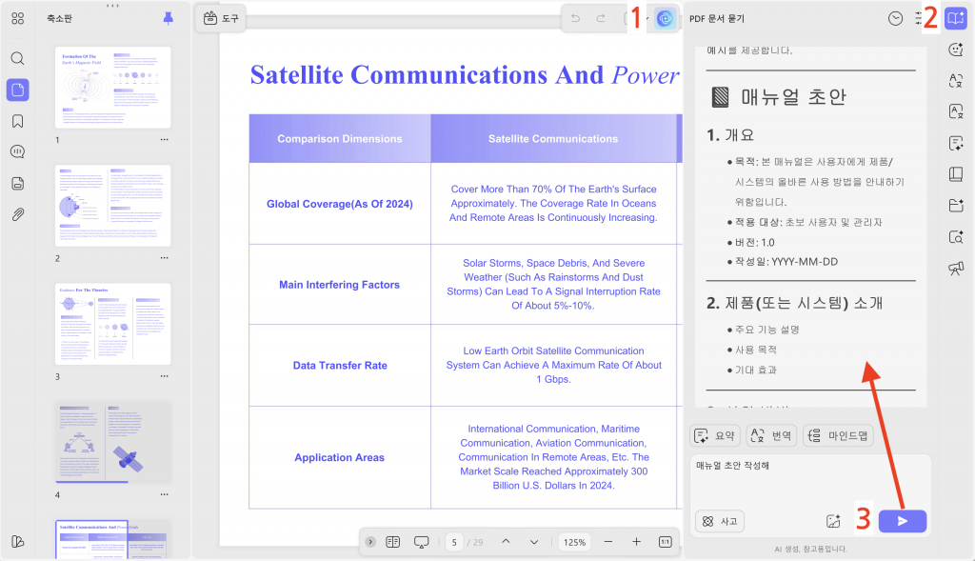Open the 도구 tools menu

pos(221,19)
